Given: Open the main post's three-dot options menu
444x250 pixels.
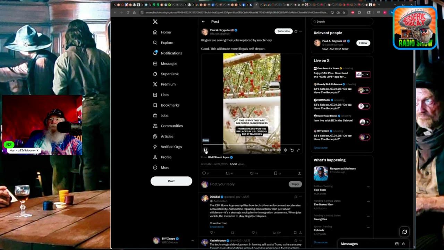Looking at the screenshot, I should click(301, 31).
